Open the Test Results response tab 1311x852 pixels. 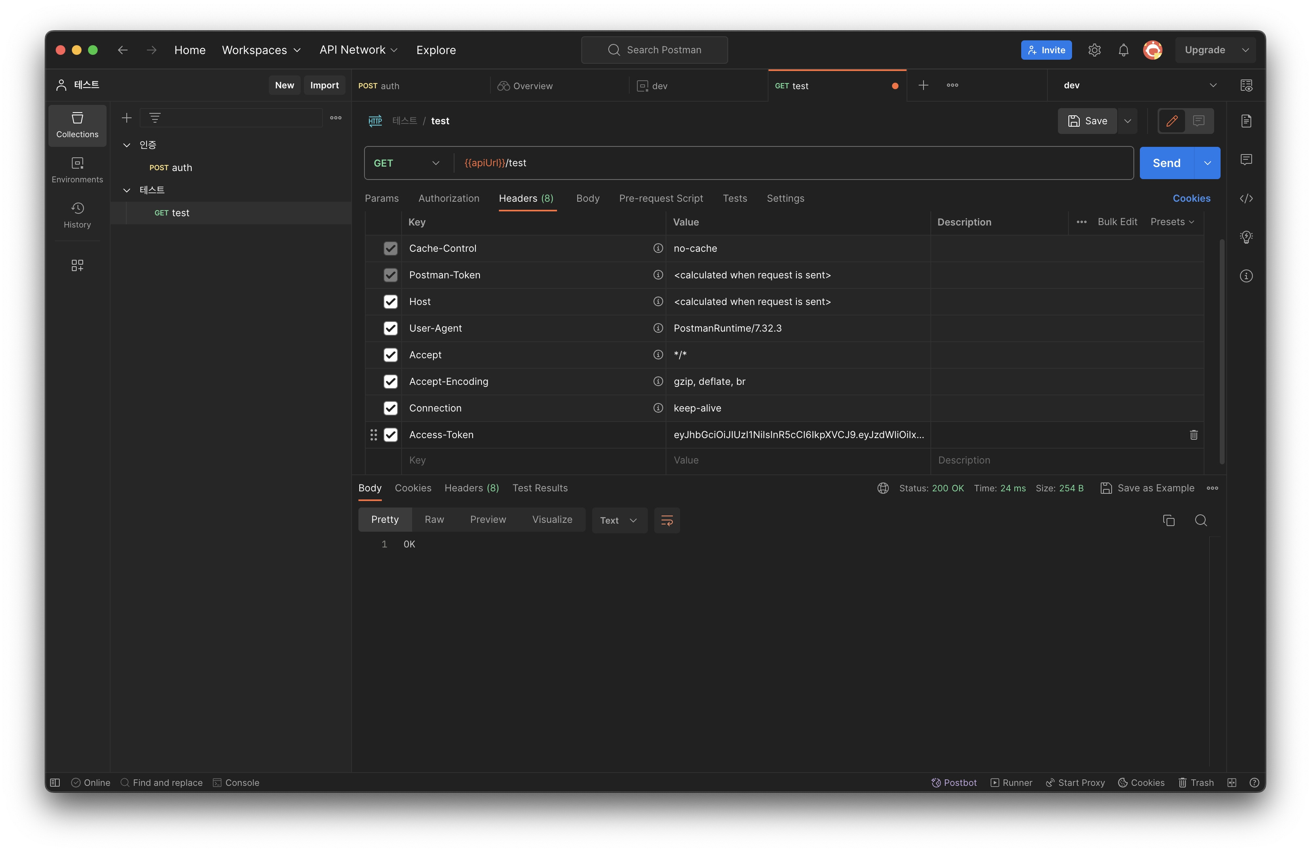pos(539,488)
